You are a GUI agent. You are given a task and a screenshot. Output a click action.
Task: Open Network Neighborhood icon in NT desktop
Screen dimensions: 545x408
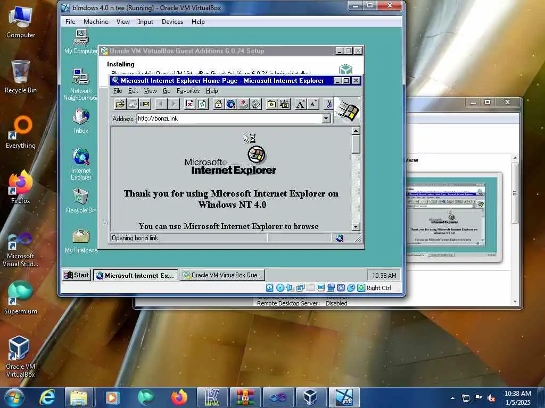81,84
